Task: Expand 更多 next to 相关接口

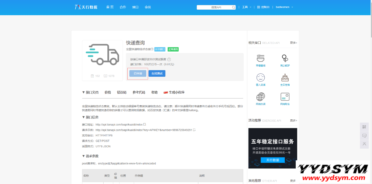Action: pos(293,43)
